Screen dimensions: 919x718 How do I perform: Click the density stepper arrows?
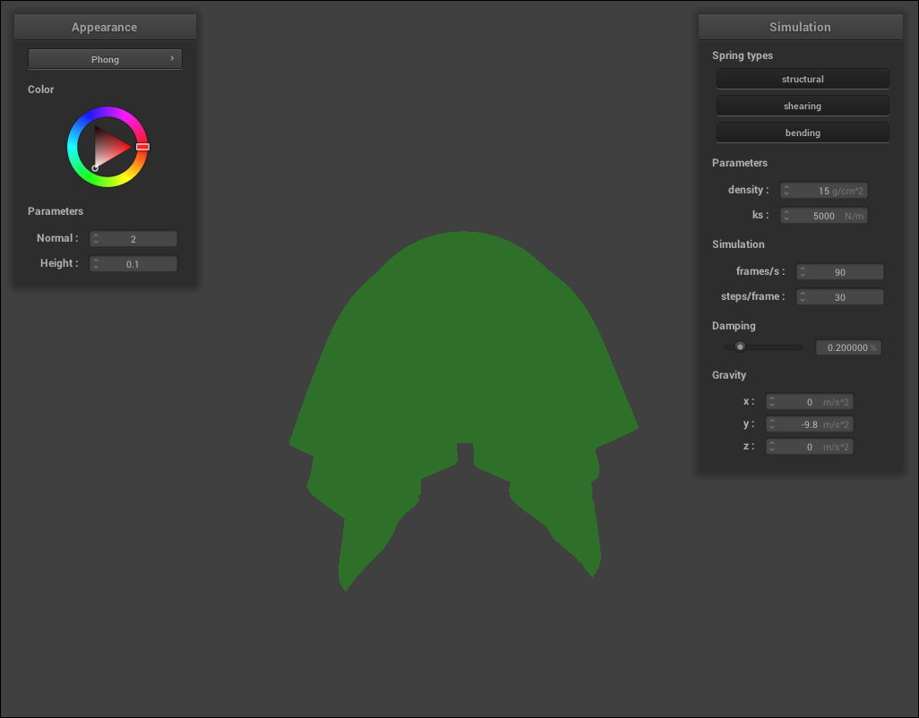(786, 191)
